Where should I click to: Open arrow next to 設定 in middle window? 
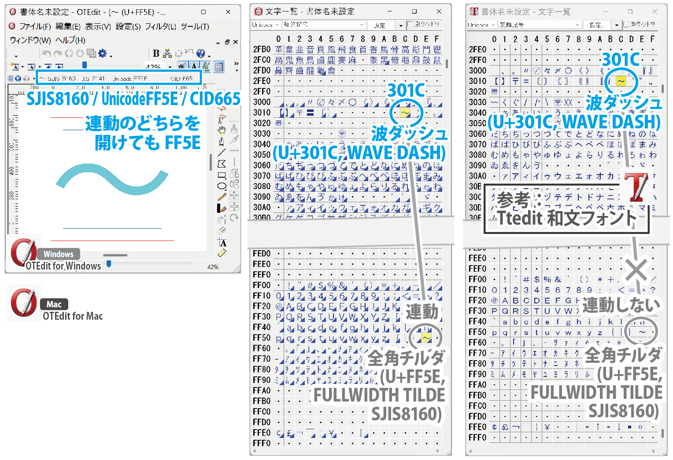[400, 25]
